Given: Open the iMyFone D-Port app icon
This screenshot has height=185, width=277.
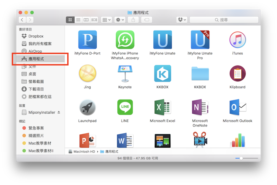Looking at the screenshot, I should (88, 39).
